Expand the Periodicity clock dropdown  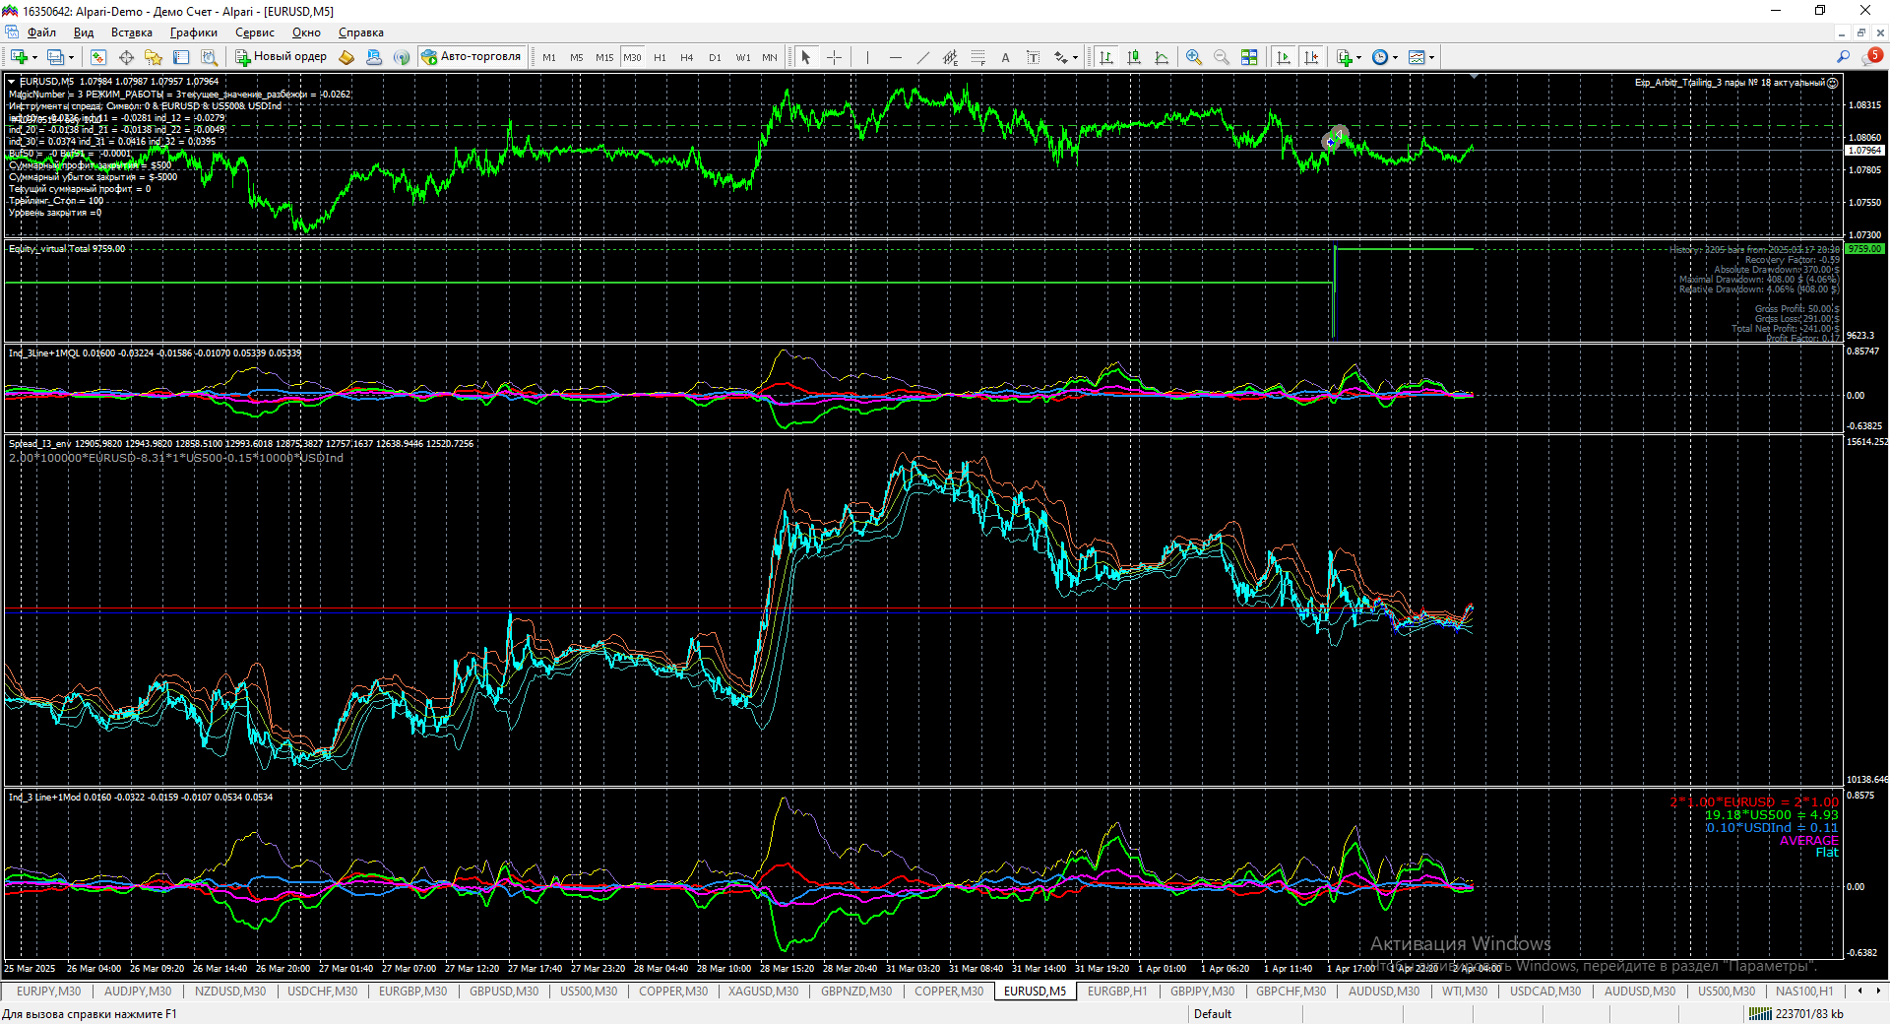click(x=1395, y=57)
